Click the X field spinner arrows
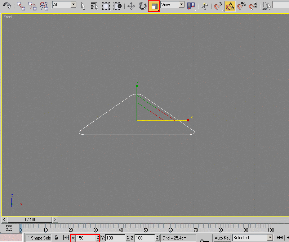The image size is (289, 242). pyautogui.click(x=98, y=238)
